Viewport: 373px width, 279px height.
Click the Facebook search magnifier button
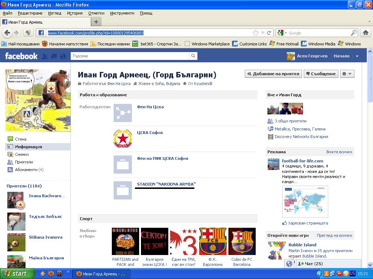(193, 56)
